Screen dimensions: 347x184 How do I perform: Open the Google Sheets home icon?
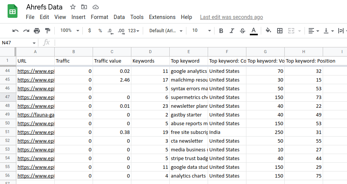pos(13,11)
